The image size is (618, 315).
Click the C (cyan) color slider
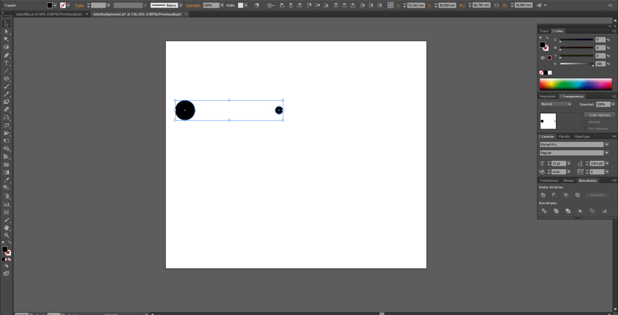point(576,39)
